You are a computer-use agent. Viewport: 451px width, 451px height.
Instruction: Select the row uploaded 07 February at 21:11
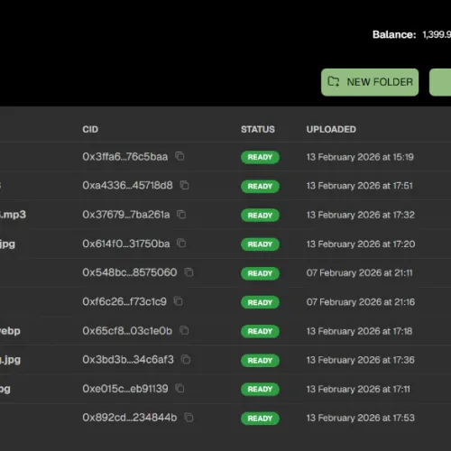tap(225, 272)
